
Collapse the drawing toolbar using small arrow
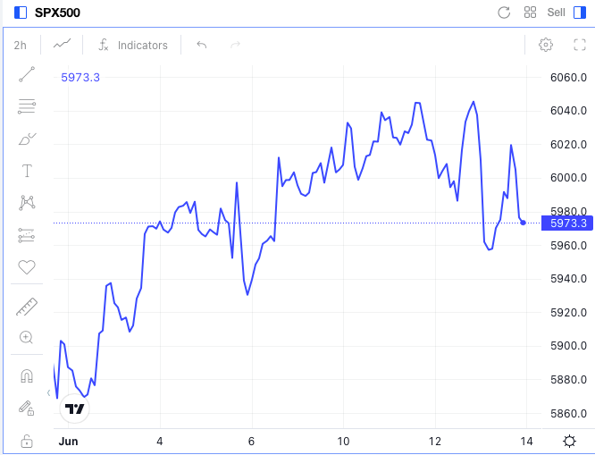pos(48,392)
